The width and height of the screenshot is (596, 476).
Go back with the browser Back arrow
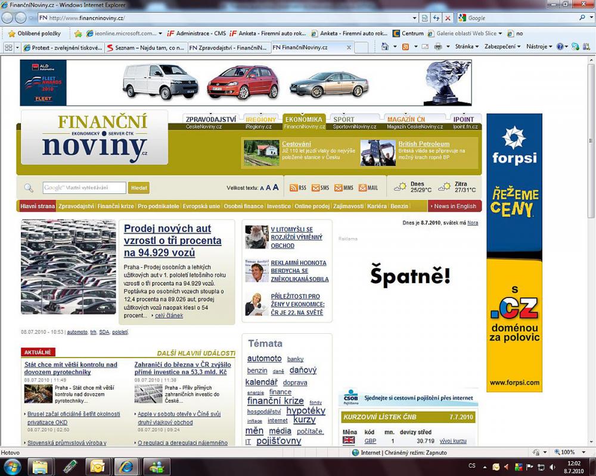tap(8, 18)
